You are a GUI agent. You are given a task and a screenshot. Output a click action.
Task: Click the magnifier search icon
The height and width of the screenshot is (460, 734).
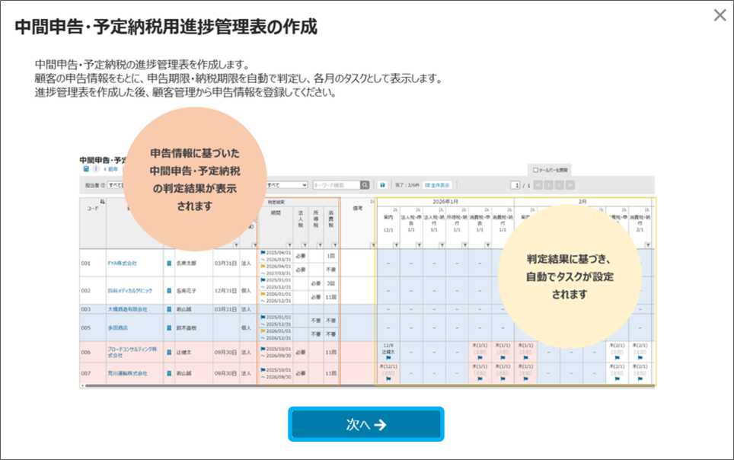coord(365,185)
